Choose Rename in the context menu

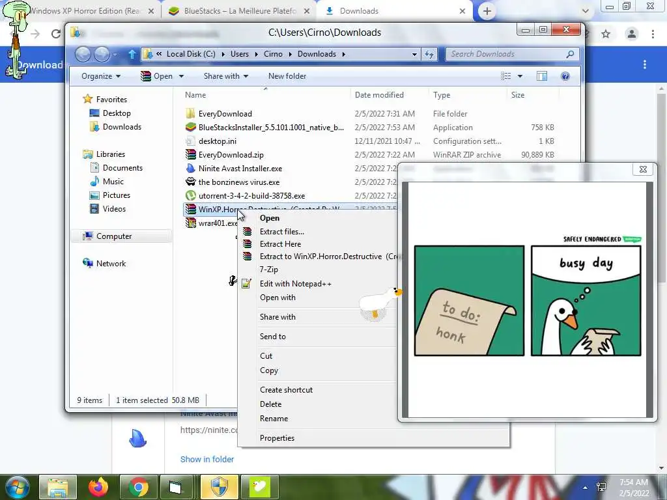pyautogui.click(x=274, y=419)
